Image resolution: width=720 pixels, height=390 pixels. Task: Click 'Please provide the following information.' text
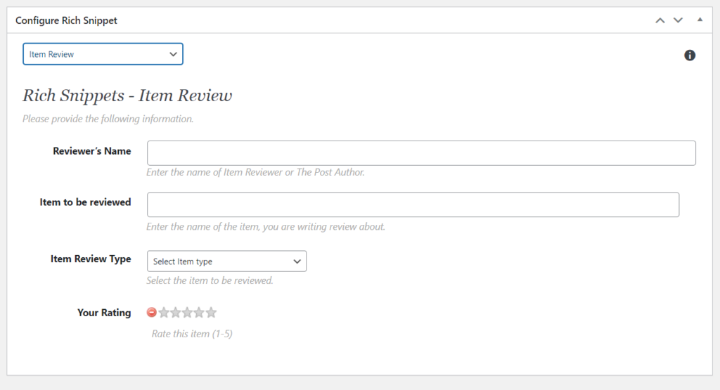(x=108, y=119)
